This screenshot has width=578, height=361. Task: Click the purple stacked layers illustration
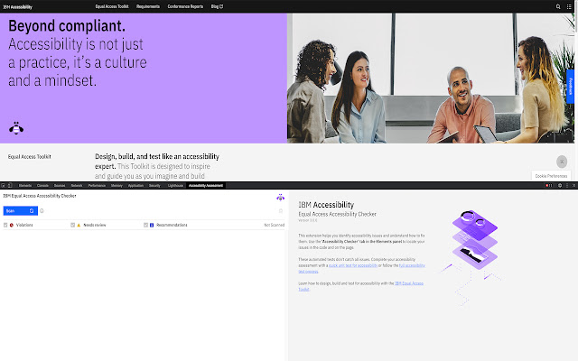(475, 239)
